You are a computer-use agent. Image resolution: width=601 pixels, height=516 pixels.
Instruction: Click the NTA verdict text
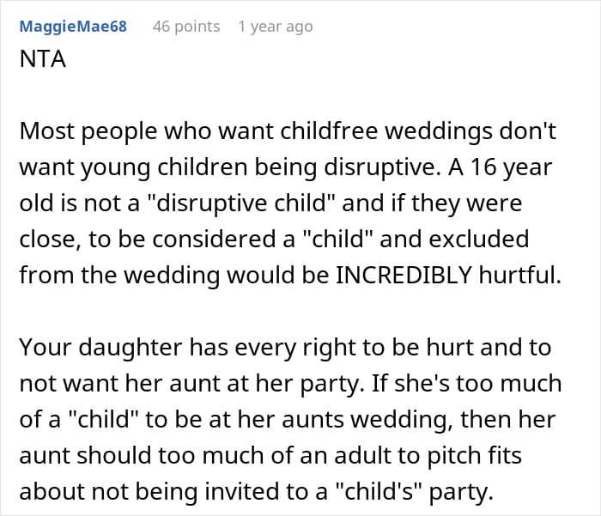pos(43,59)
